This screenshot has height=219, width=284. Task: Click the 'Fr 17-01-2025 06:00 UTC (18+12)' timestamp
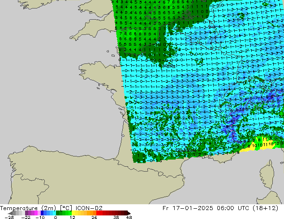(220, 208)
